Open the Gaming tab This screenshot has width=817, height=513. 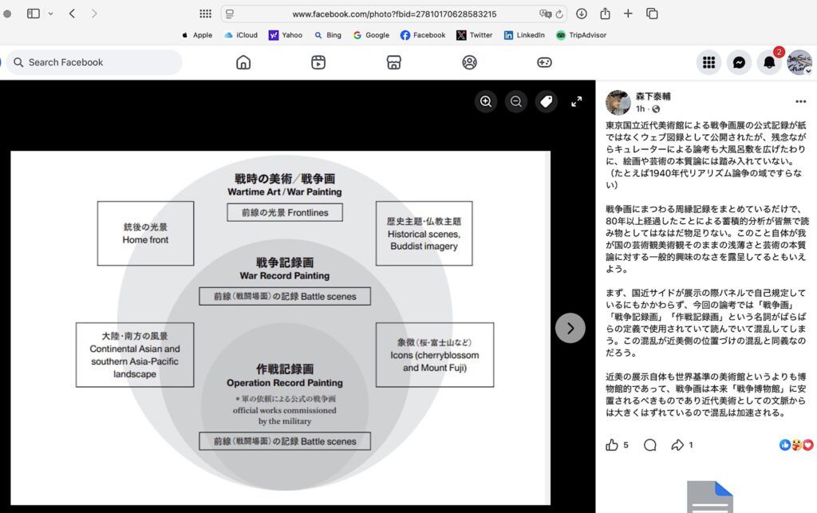point(544,62)
